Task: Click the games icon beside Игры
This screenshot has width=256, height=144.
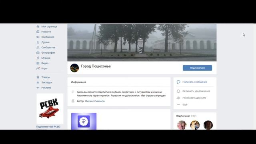Action: click(38, 68)
